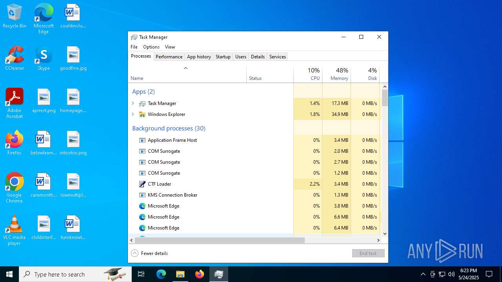Screen dimensions: 502x282
Task: Select aprrest.png file on desktop
Action: click(44, 101)
